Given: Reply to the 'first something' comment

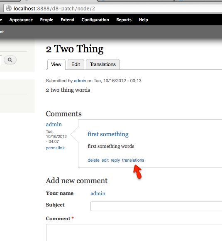Looking at the screenshot, I should tap(115, 160).
